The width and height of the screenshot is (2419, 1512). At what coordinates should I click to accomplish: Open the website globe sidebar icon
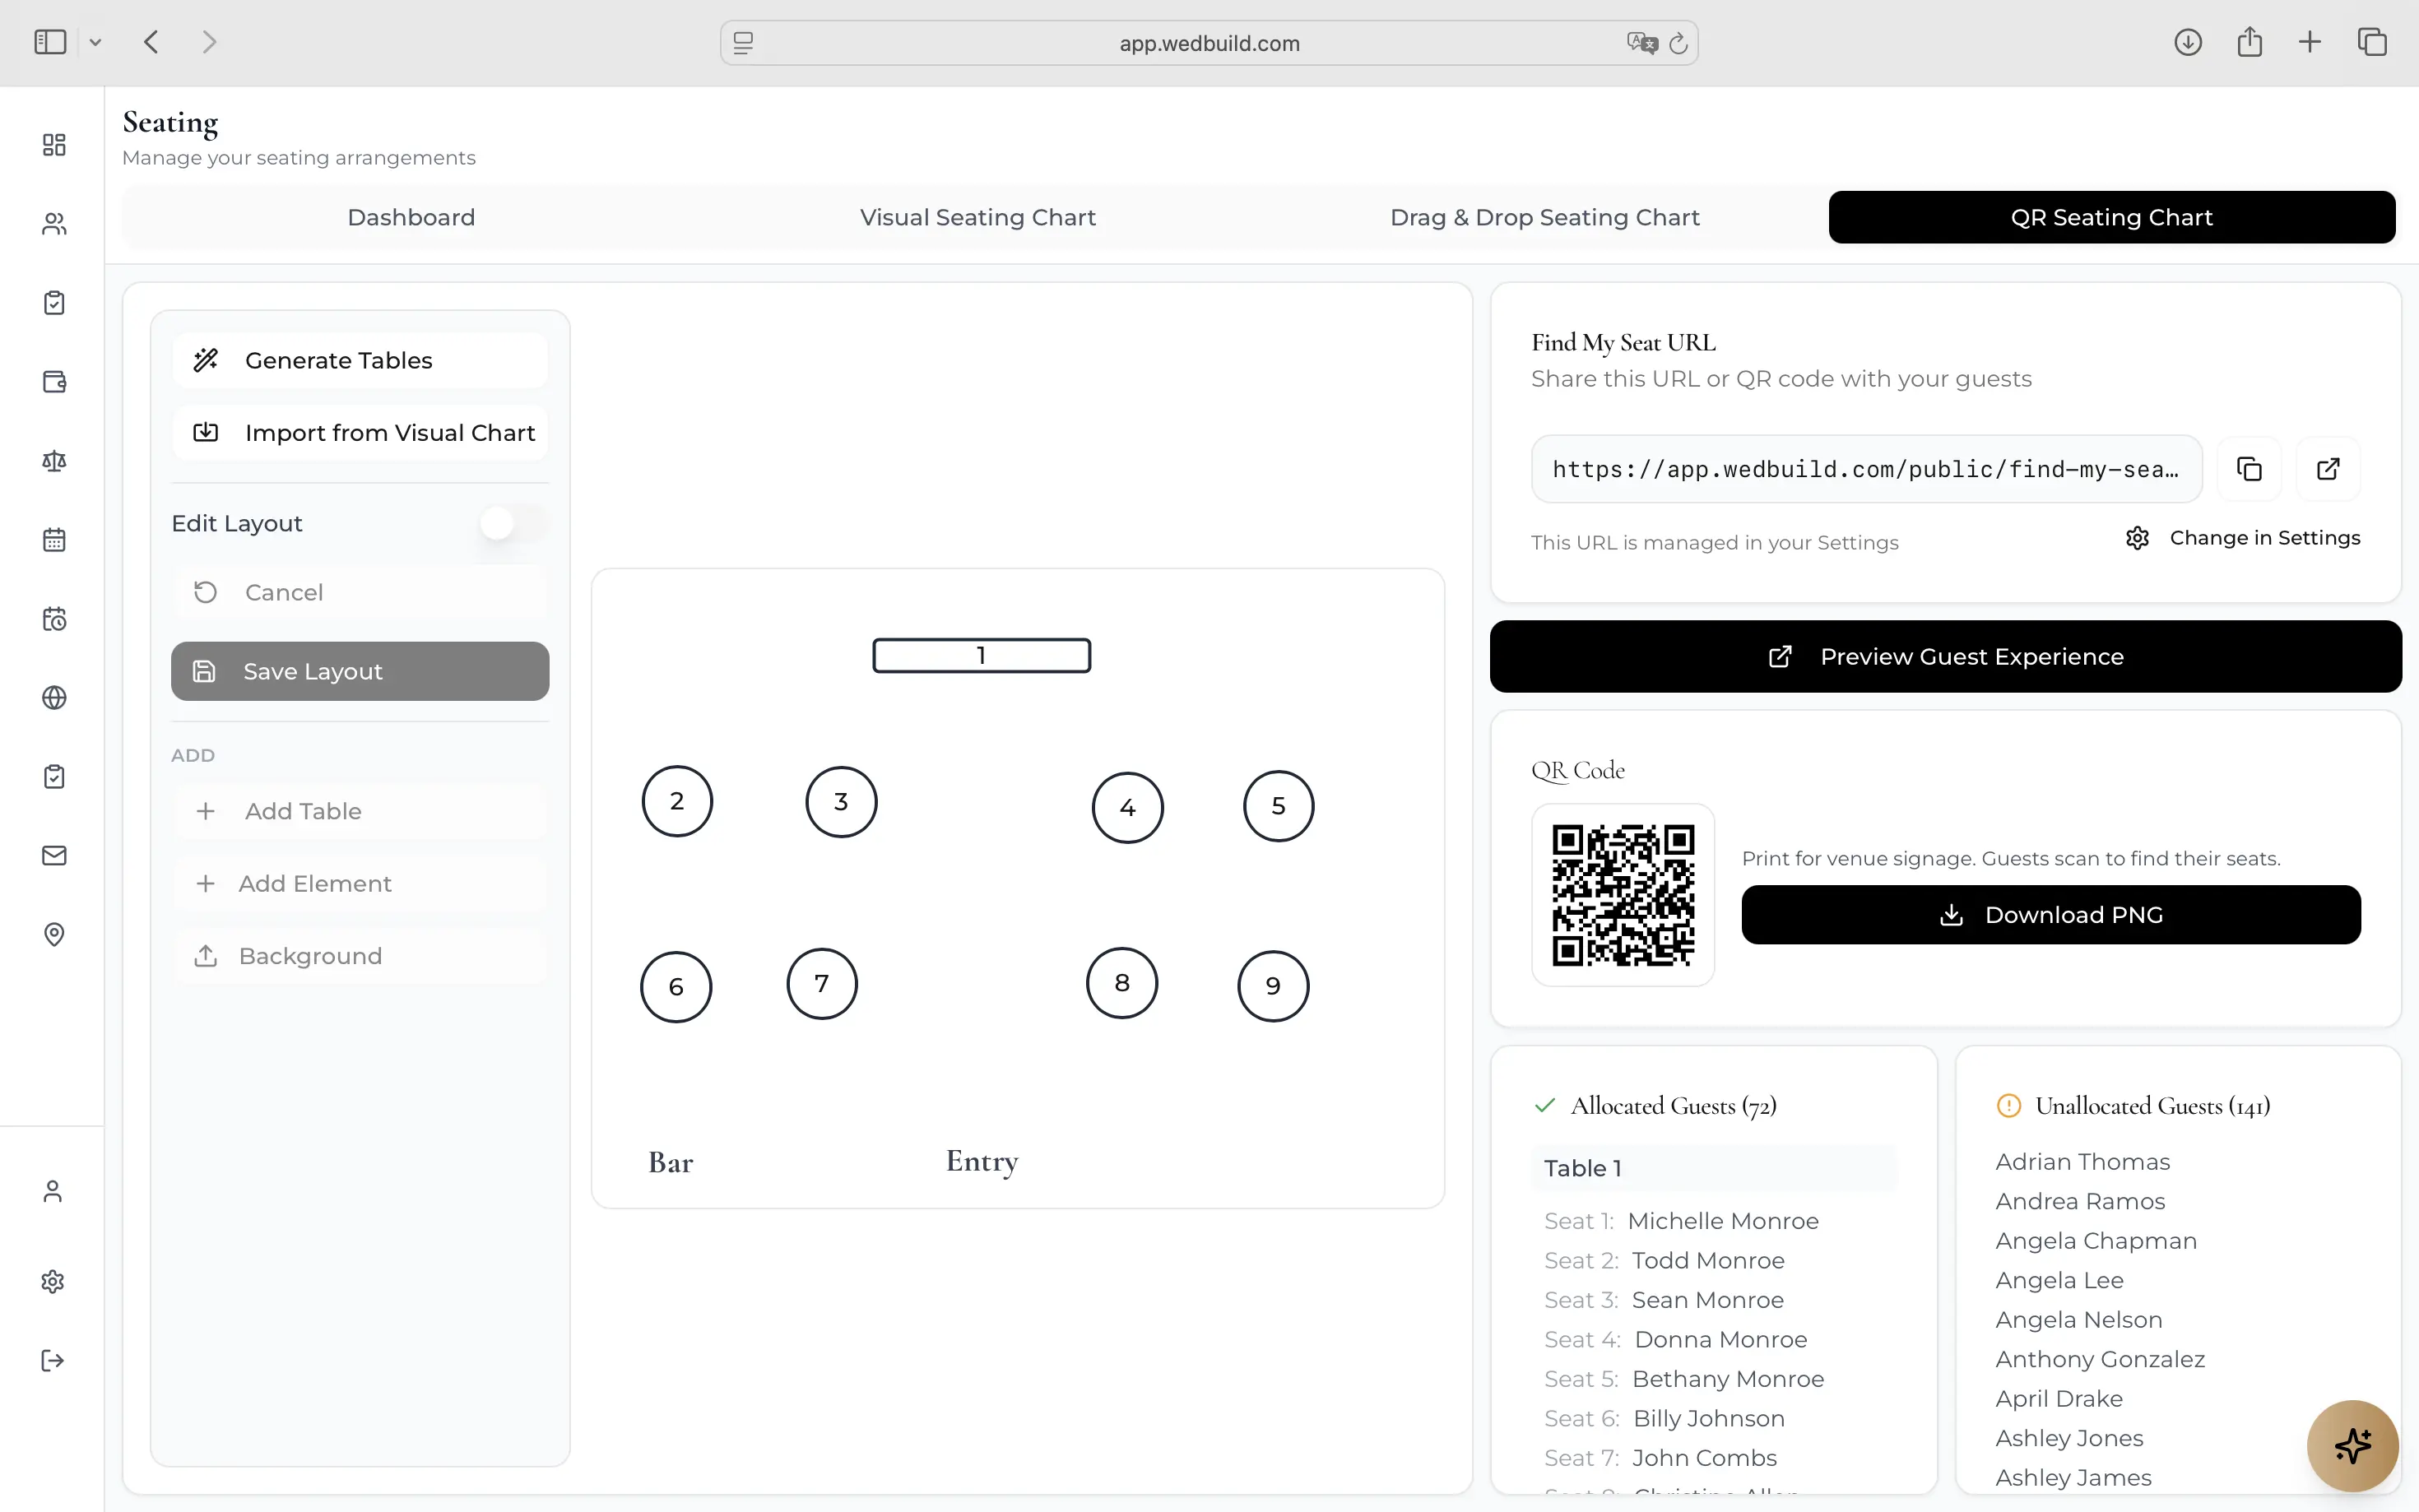[x=54, y=698]
